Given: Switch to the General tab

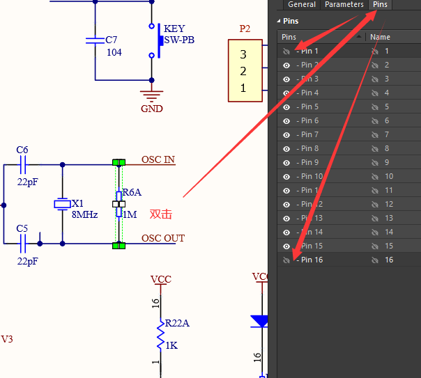Looking at the screenshot, I should tap(302, 5).
